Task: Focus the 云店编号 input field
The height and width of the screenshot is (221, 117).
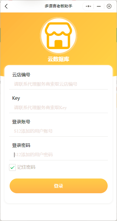Action: click(58, 84)
